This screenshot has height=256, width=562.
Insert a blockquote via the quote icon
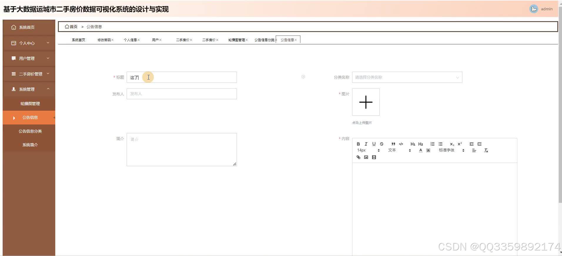pyautogui.click(x=393, y=144)
